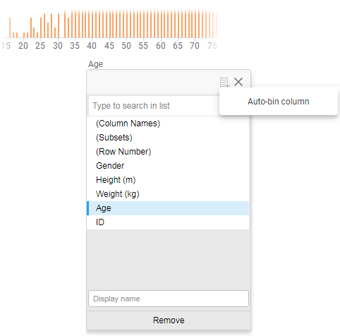The height and width of the screenshot is (336, 340).
Task: Open the column options list icon
Action: tap(224, 83)
